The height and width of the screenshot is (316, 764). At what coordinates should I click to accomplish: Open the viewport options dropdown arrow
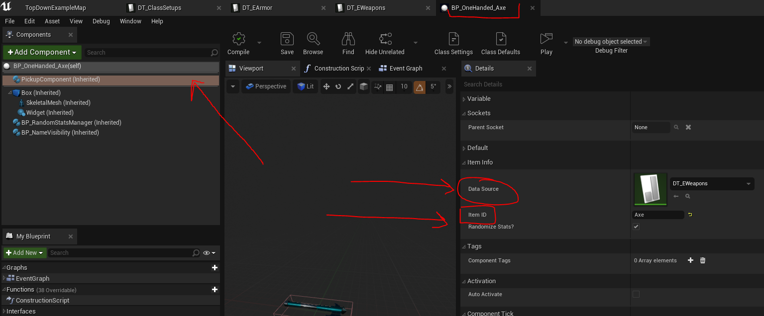pyautogui.click(x=233, y=86)
